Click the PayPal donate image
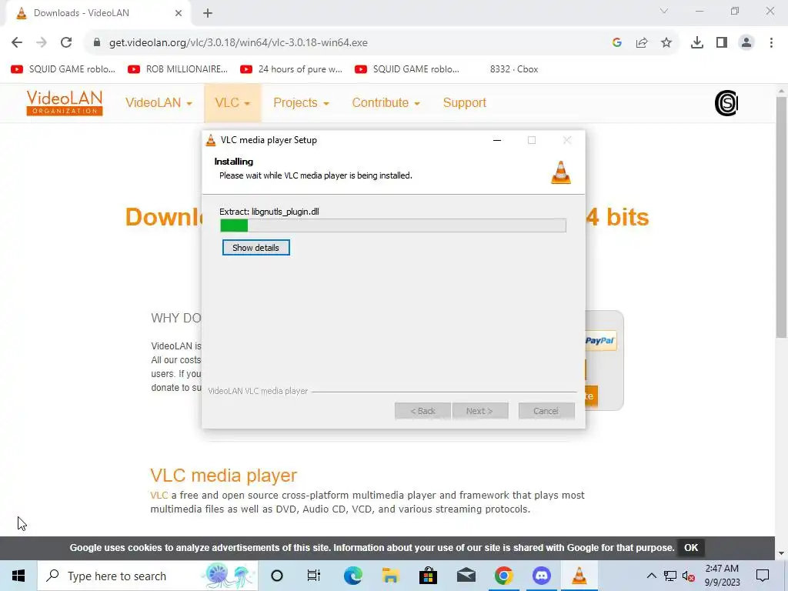Image resolution: width=788 pixels, height=591 pixels. coord(600,341)
